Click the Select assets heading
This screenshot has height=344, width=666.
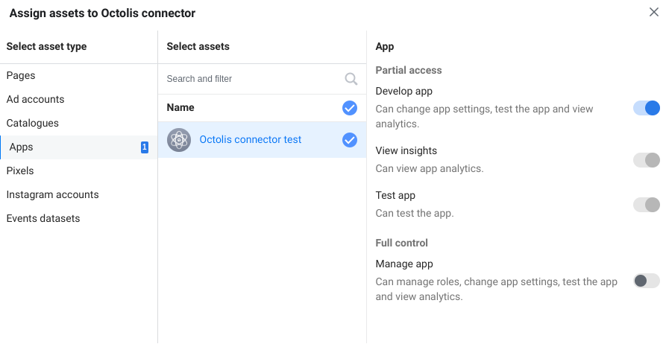[198, 47]
